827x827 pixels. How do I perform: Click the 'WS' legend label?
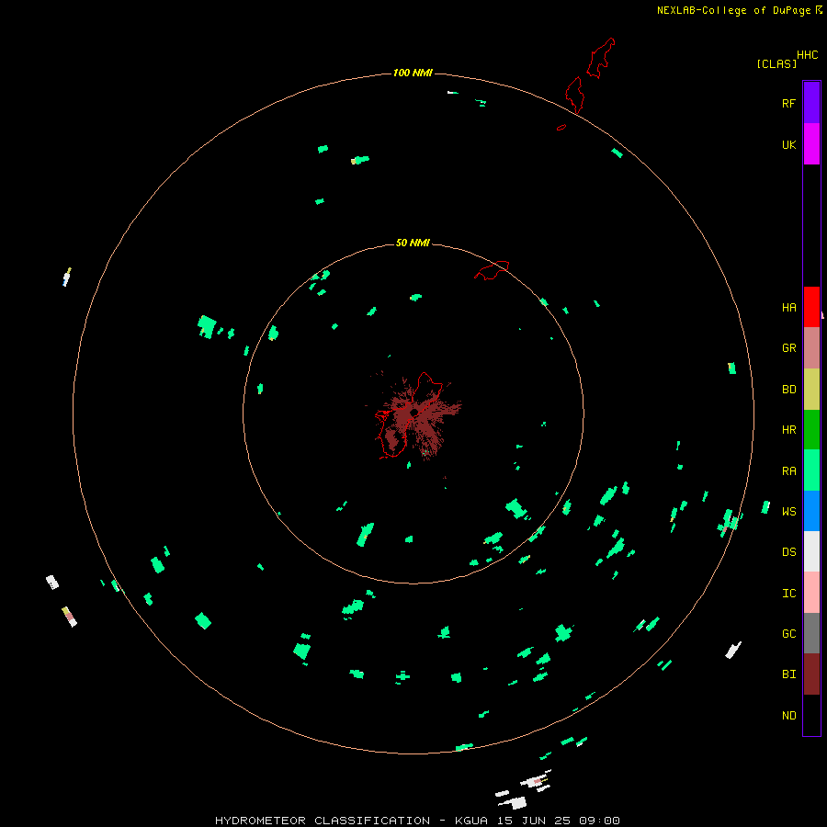tap(788, 511)
